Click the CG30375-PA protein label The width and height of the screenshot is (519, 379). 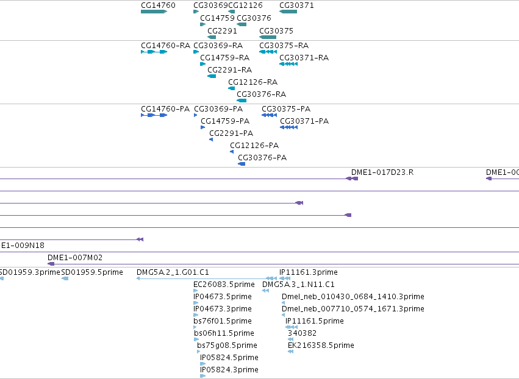click(x=286, y=109)
